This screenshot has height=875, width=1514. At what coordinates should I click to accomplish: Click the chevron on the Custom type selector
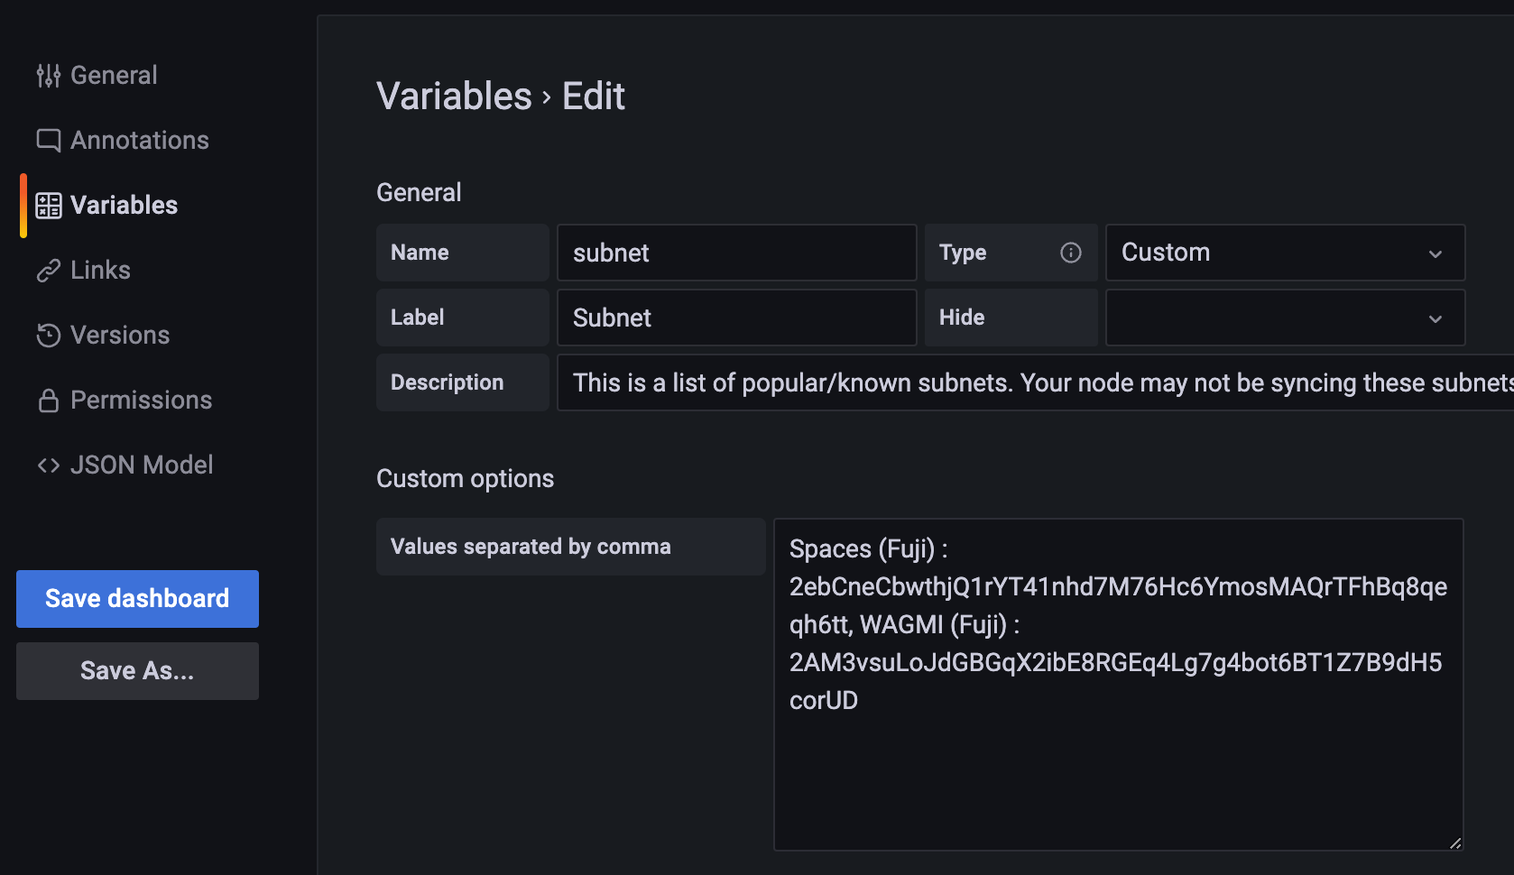1436,253
